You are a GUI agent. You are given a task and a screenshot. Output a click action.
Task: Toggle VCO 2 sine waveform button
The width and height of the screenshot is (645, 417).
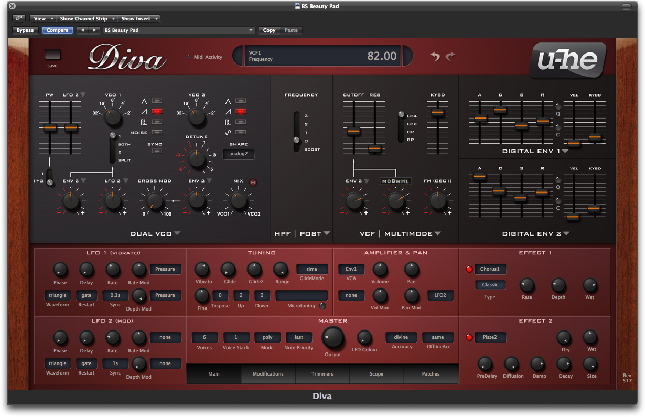(241, 133)
